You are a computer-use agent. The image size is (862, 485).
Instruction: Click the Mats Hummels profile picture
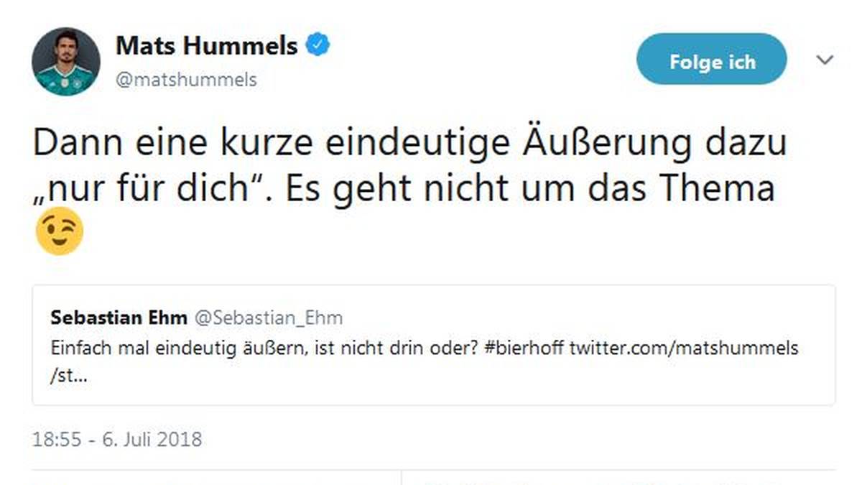click(67, 60)
